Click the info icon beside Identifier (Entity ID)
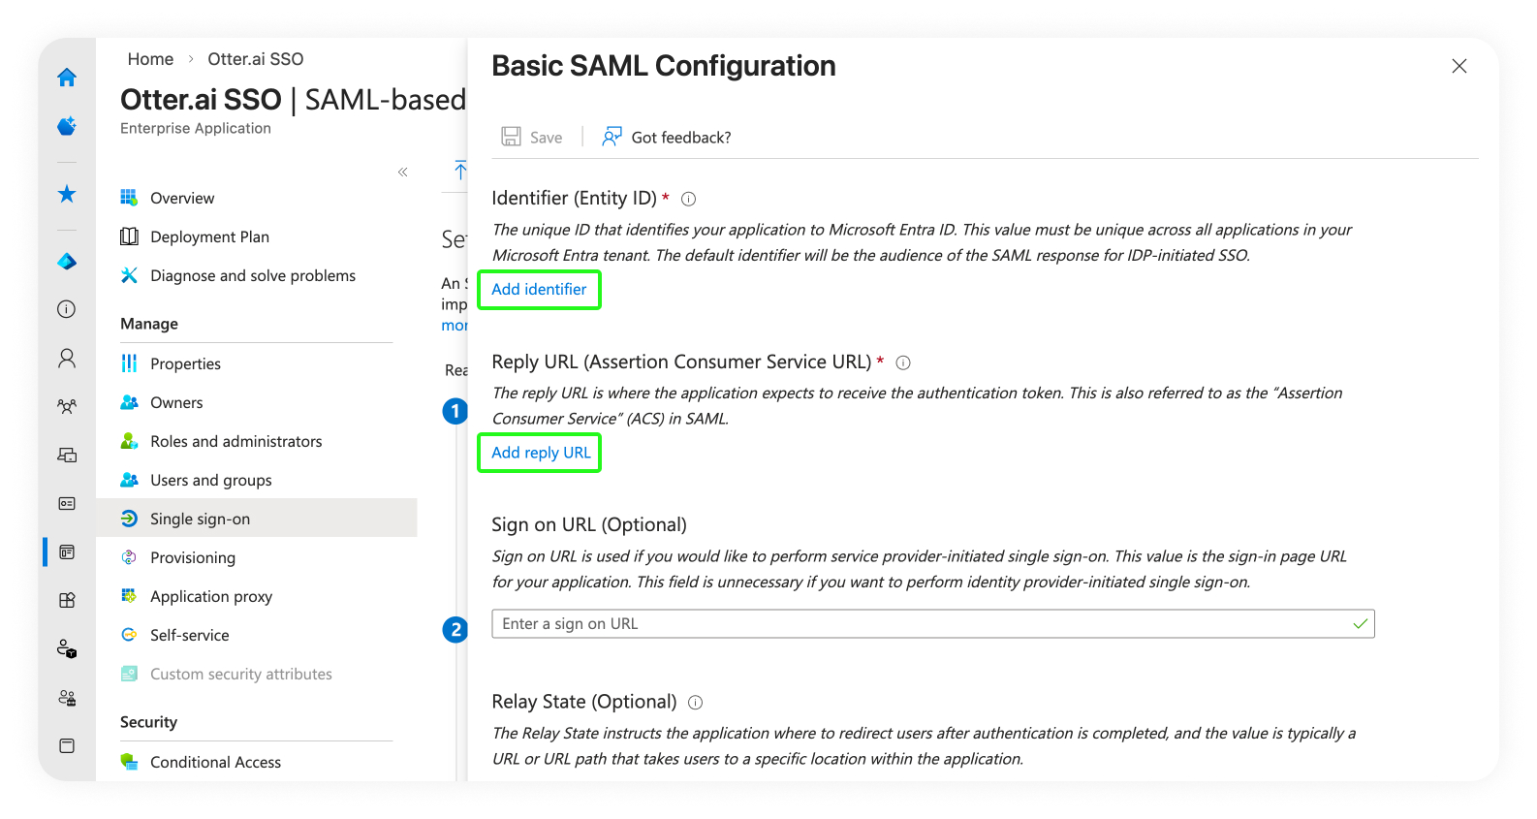 coord(689,199)
